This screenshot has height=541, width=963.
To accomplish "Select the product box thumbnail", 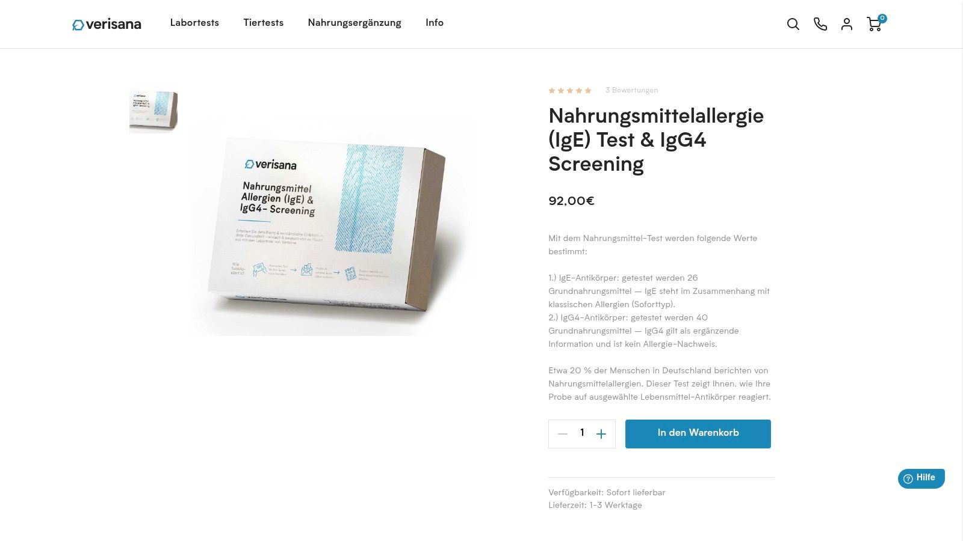I will pyautogui.click(x=153, y=111).
